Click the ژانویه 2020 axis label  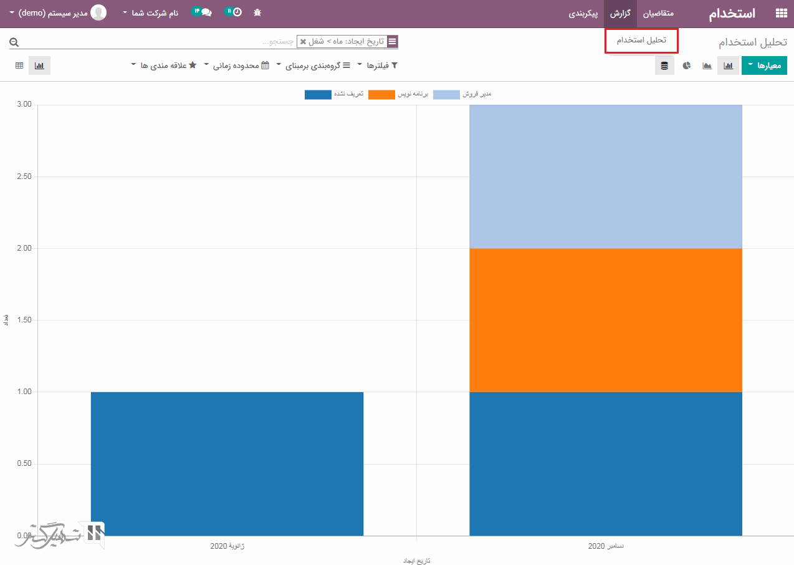(227, 546)
